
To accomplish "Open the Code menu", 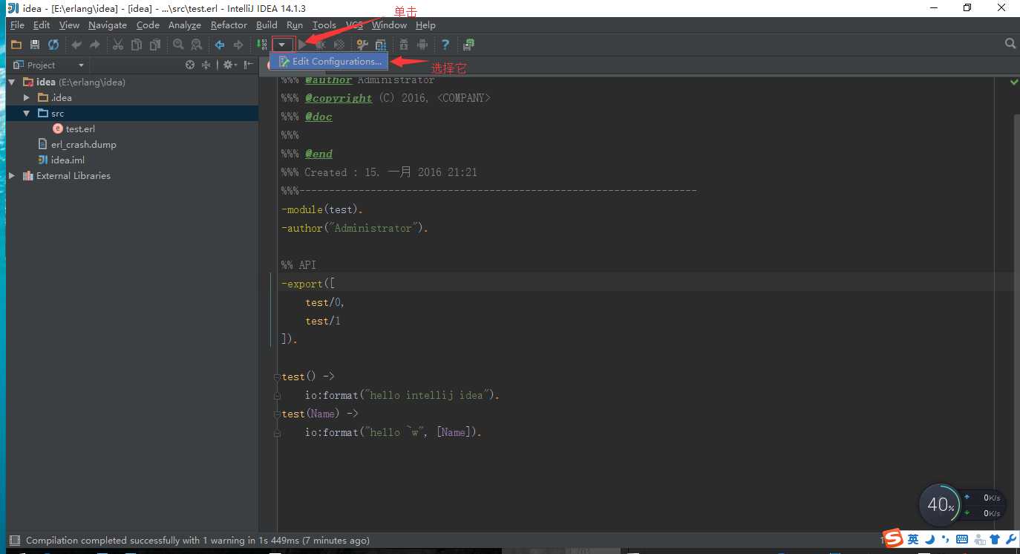I will pos(148,25).
